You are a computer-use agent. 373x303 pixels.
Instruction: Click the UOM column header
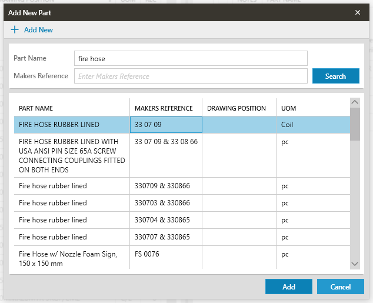pos(288,108)
